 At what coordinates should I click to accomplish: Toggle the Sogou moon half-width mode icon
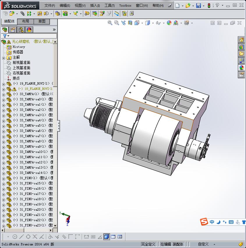pyautogui.click(x=218, y=222)
